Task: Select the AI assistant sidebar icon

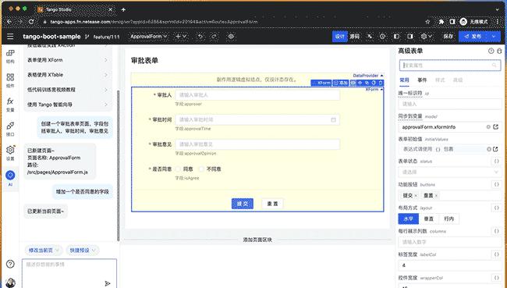Action: pyautogui.click(x=10, y=178)
